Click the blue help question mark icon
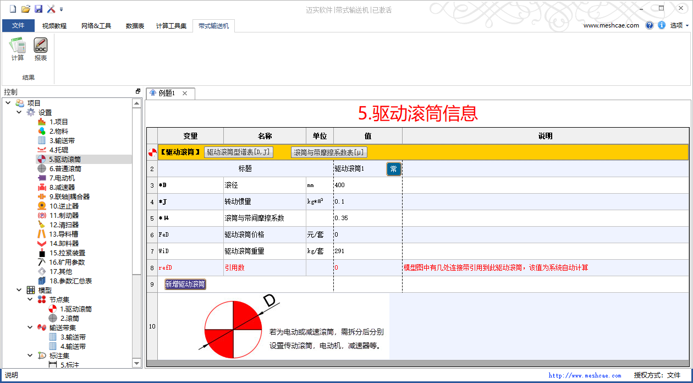 650,25
